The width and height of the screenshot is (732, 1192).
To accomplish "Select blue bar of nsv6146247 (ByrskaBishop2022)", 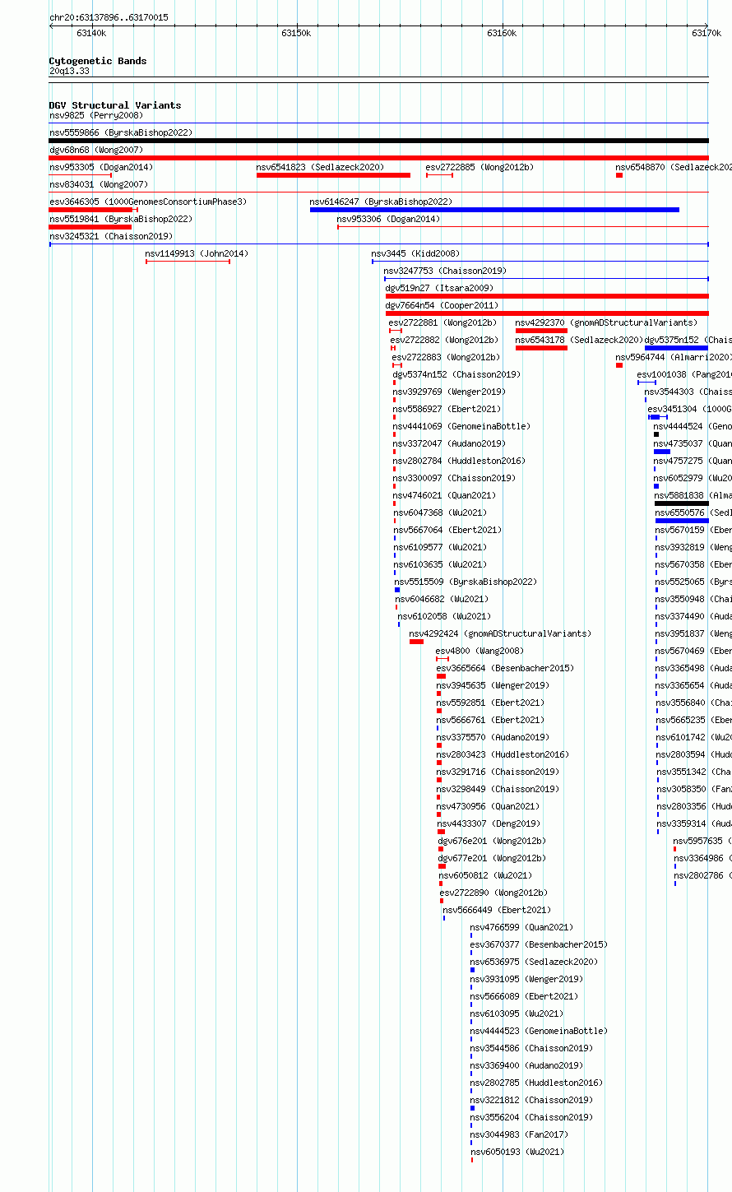I will 494,210.
